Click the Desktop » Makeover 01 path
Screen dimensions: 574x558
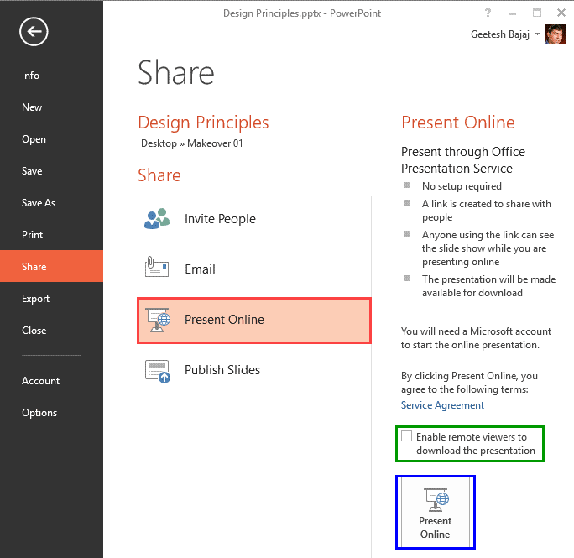(x=192, y=143)
